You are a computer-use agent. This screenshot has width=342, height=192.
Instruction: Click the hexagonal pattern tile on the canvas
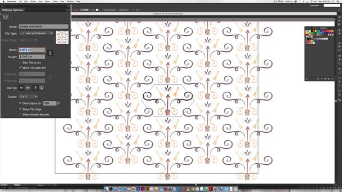[x=168, y=101]
